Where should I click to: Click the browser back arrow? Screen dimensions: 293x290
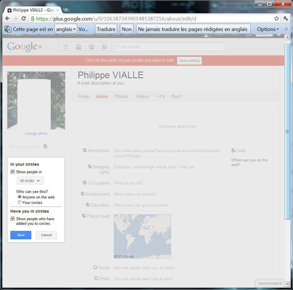[x=6, y=19]
